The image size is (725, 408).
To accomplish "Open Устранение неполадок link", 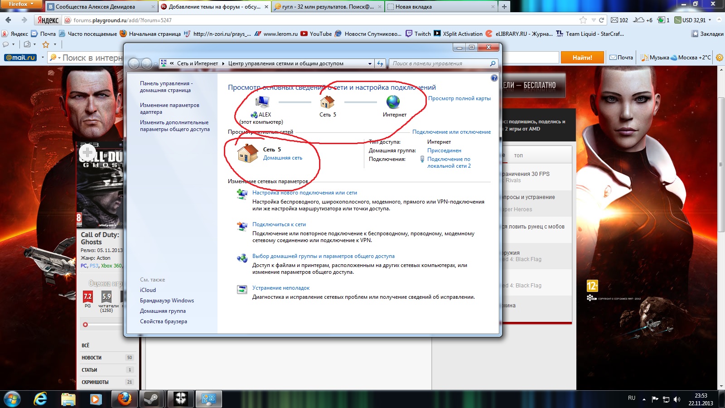I will coord(281,288).
